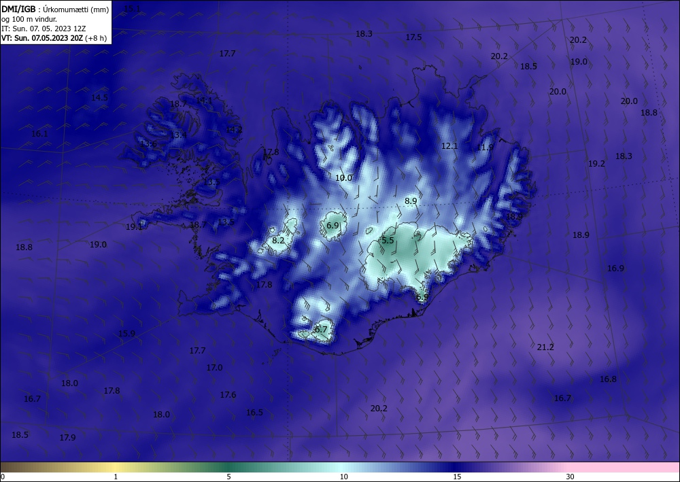Click the 15.9 value southwest of Iceland
Image resolution: width=680 pixels, height=482 pixels.
[126, 334]
